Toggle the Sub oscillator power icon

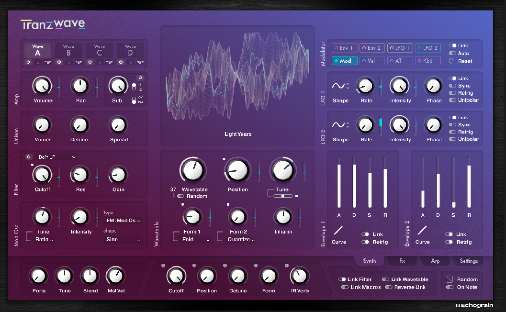tap(140, 77)
